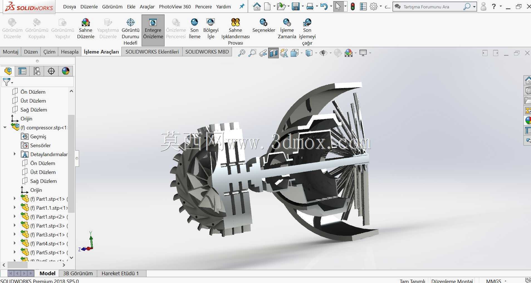Click the Home welcome icon
The image size is (531, 283).
pyautogui.click(x=257, y=6)
